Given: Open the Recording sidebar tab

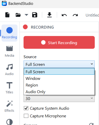Looking at the screenshot, I should (x=9, y=33).
